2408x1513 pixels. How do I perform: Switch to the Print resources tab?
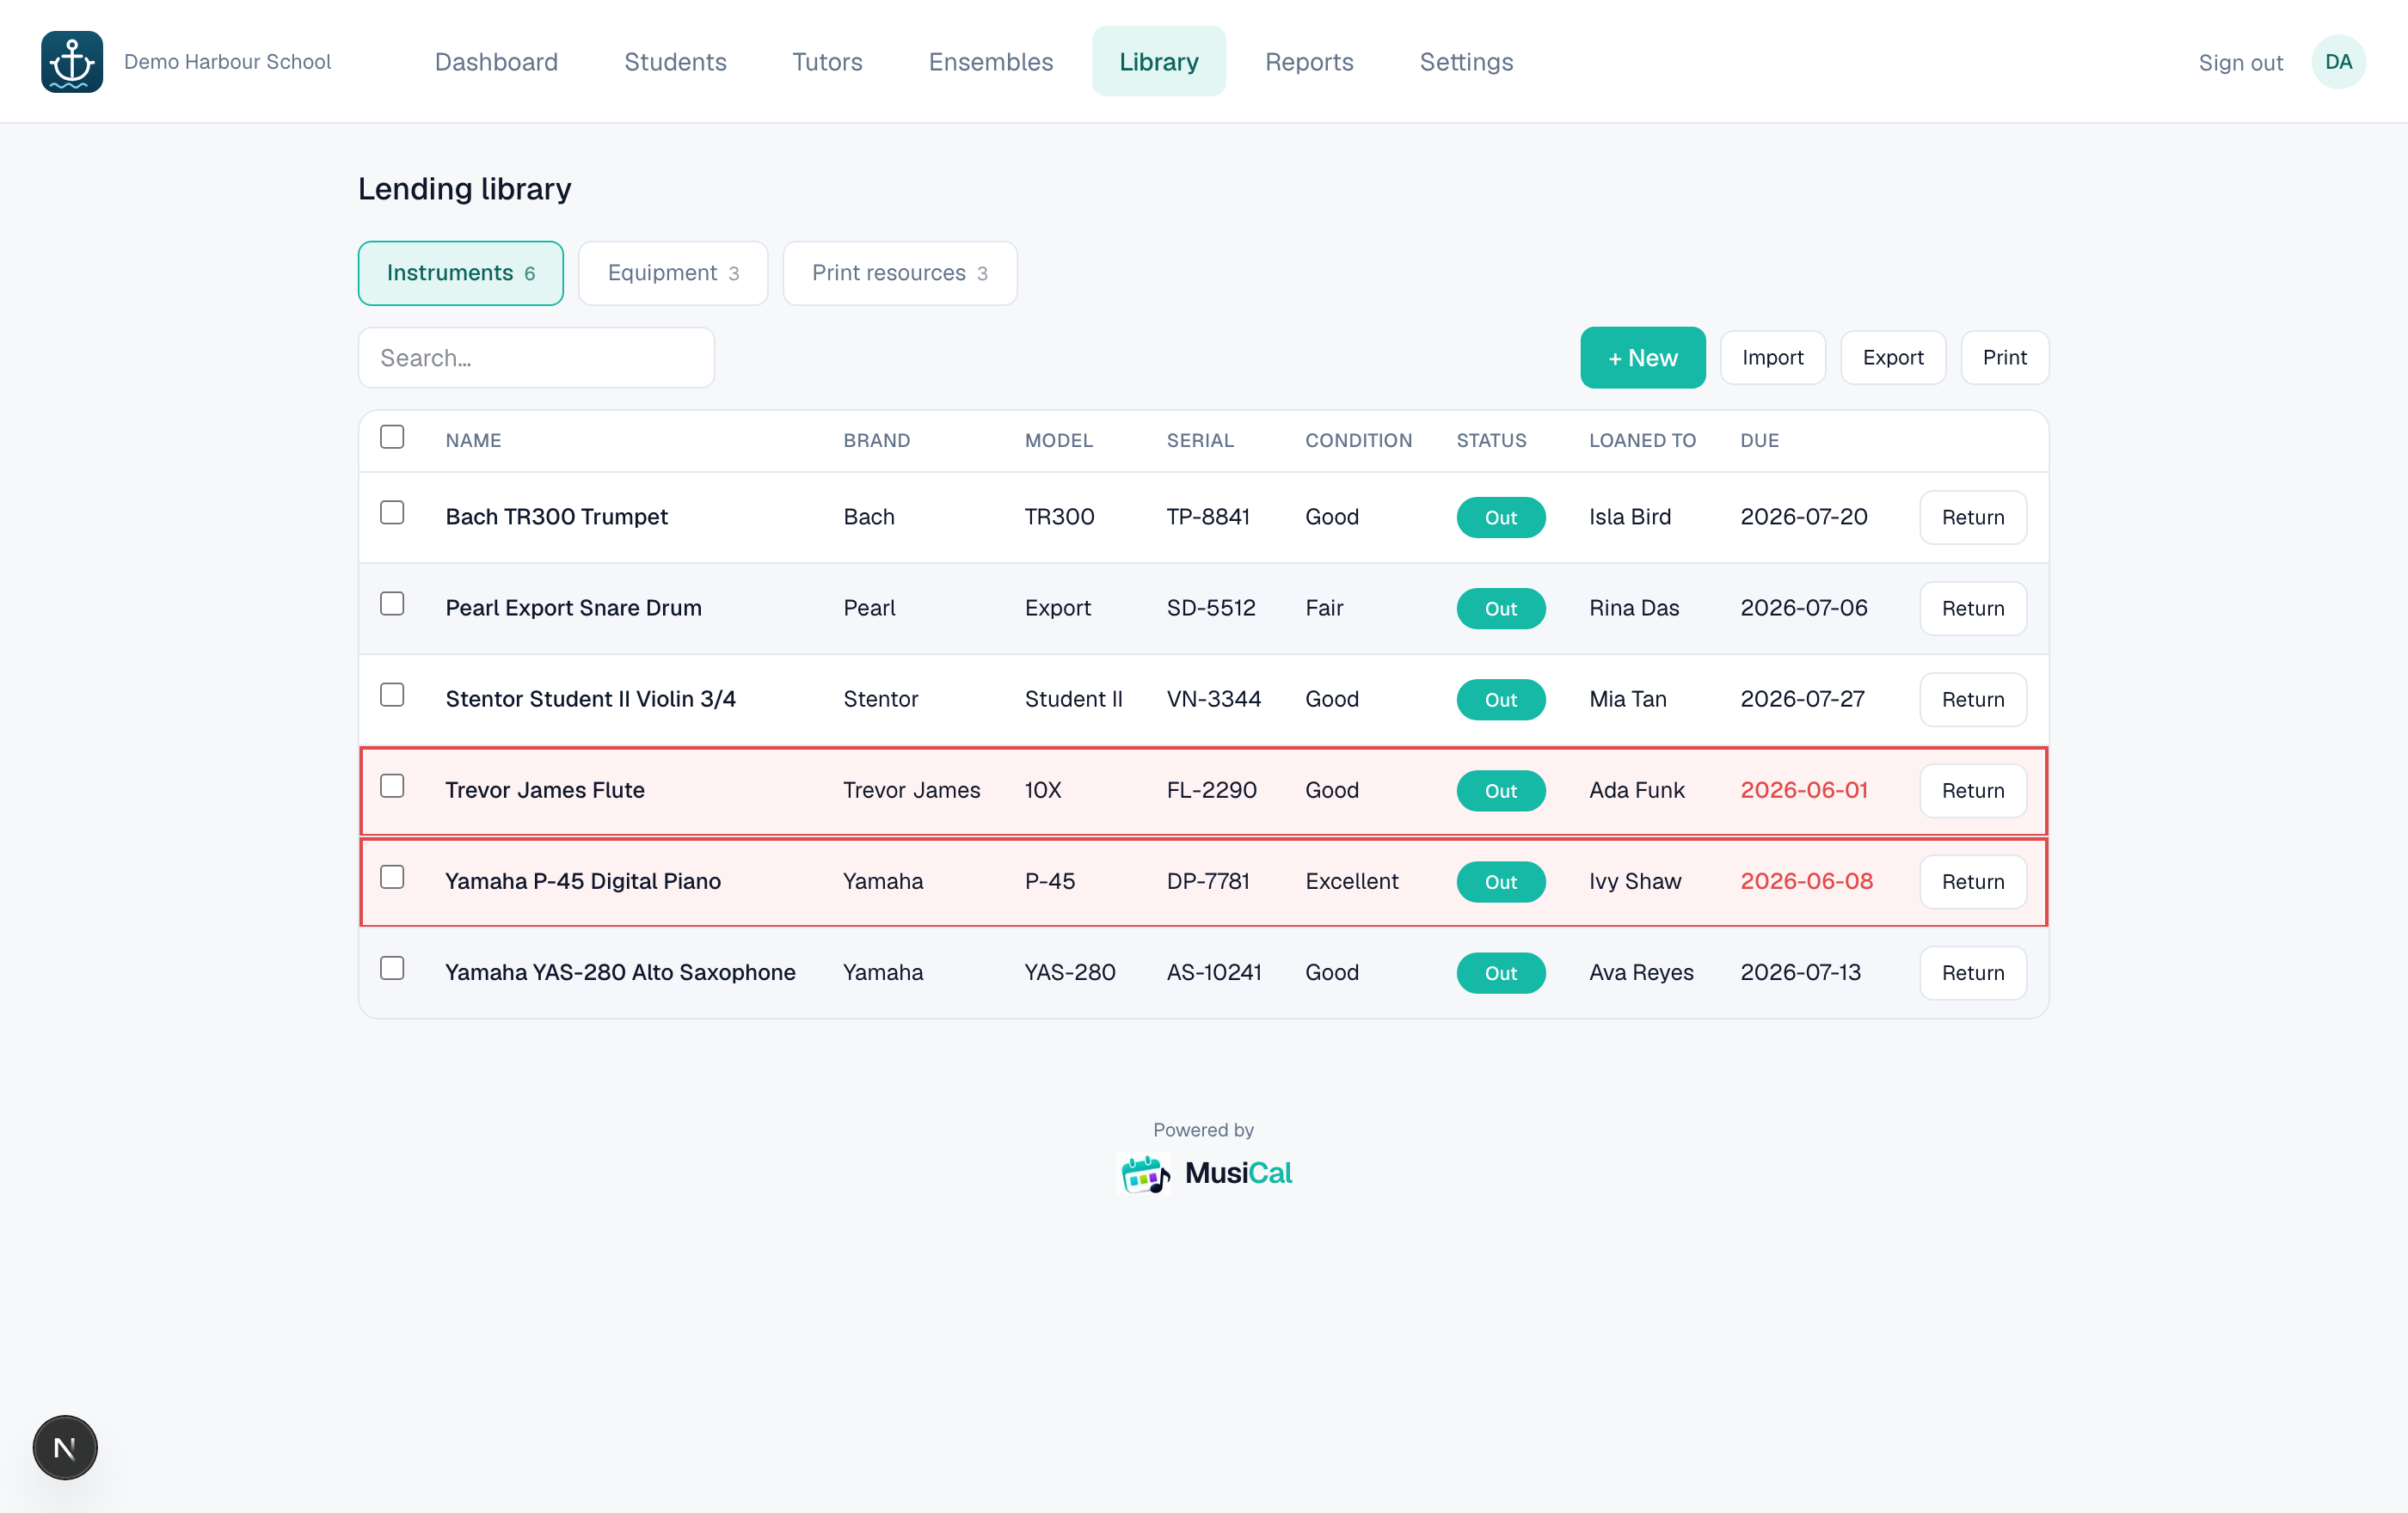point(900,273)
